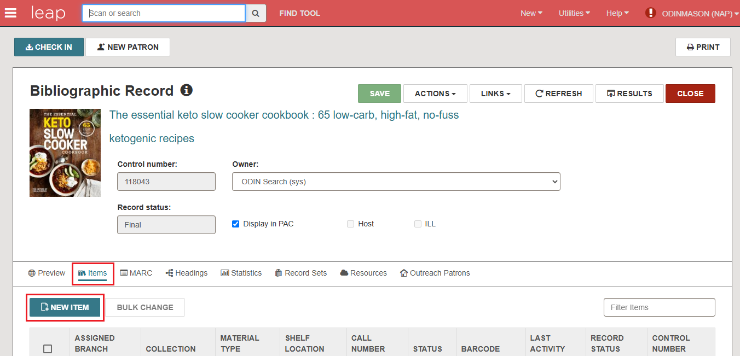The width and height of the screenshot is (740, 356).
Task: Expand the ACTIONS dropdown
Action: [x=435, y=94]
